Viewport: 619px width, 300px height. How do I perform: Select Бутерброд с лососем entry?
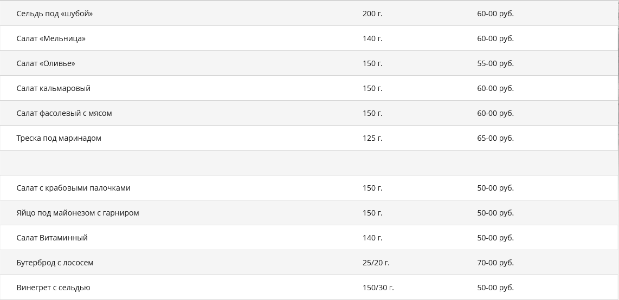[55, 263]
